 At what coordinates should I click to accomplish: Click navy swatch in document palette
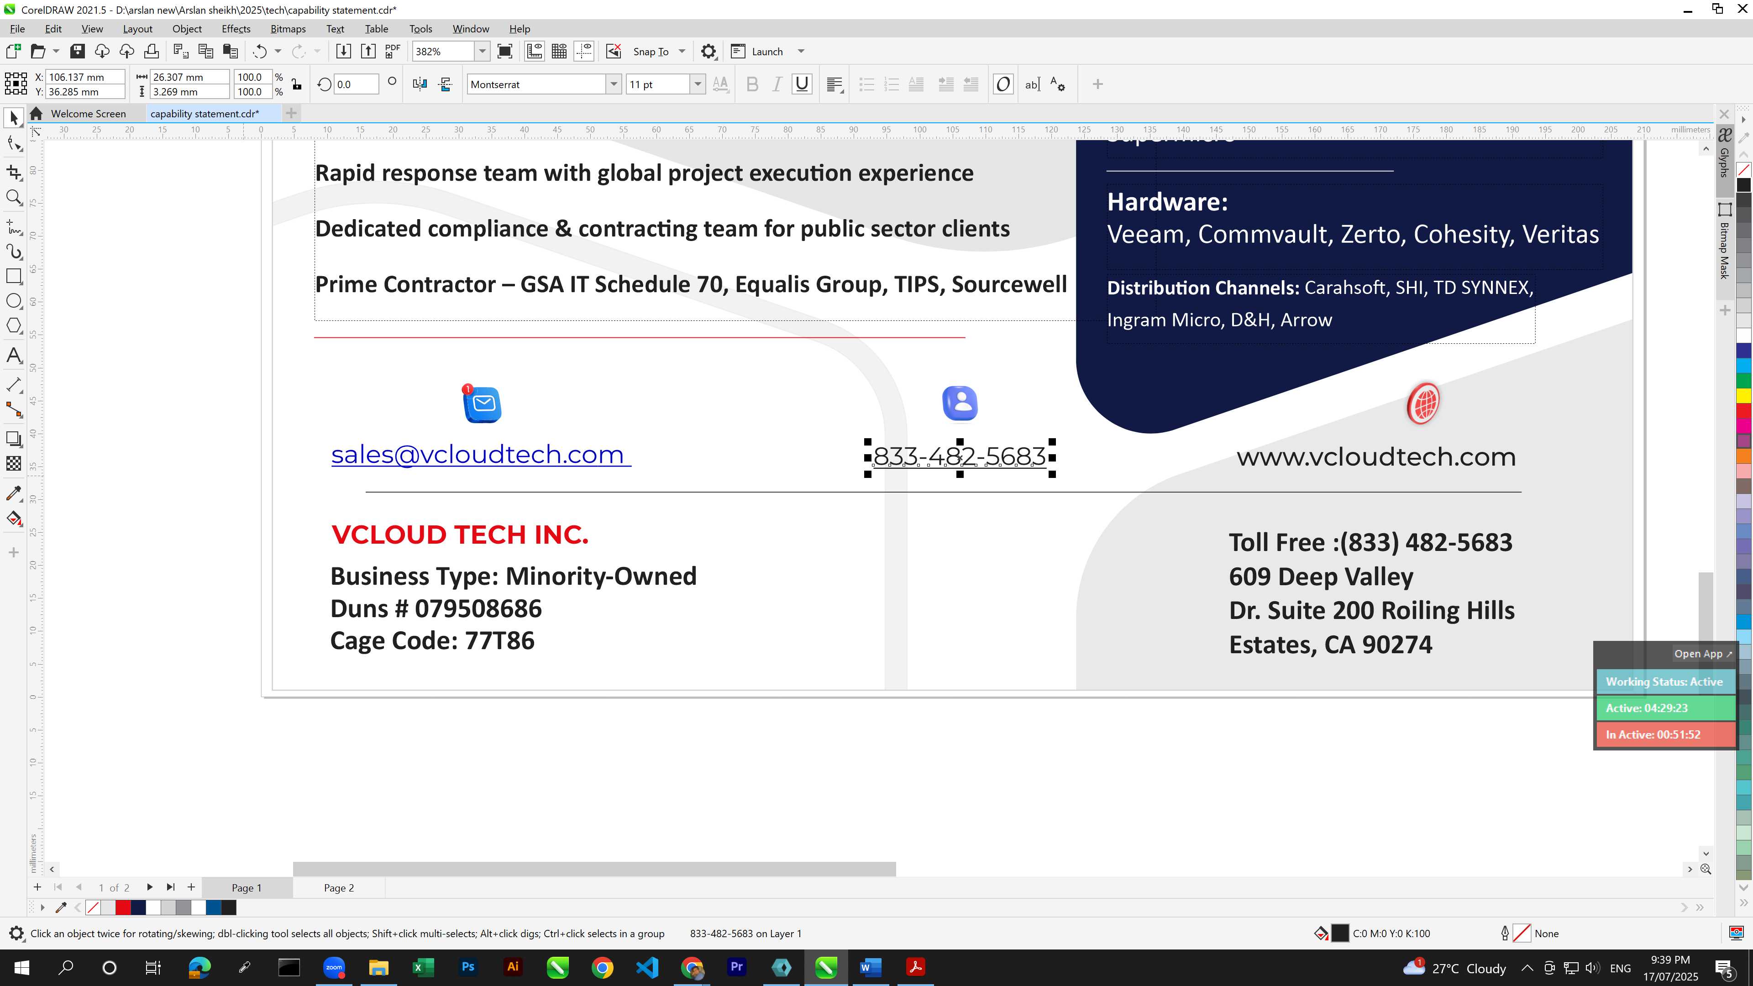point(138,907)
